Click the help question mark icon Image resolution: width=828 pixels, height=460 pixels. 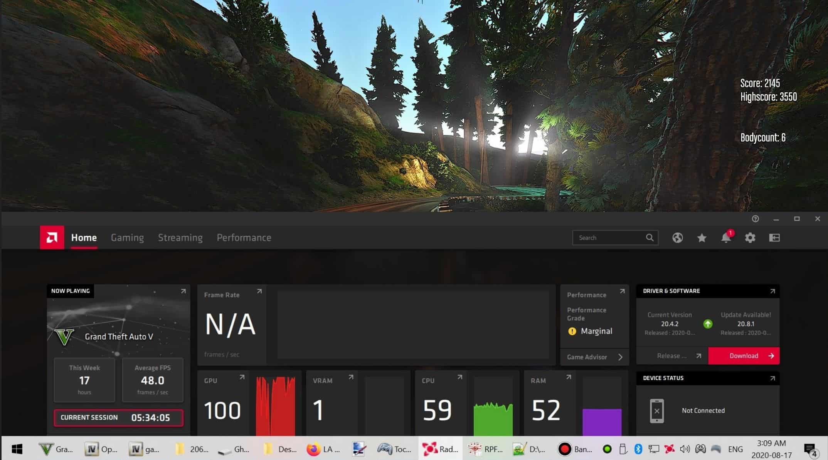click(x=755, y=219)
